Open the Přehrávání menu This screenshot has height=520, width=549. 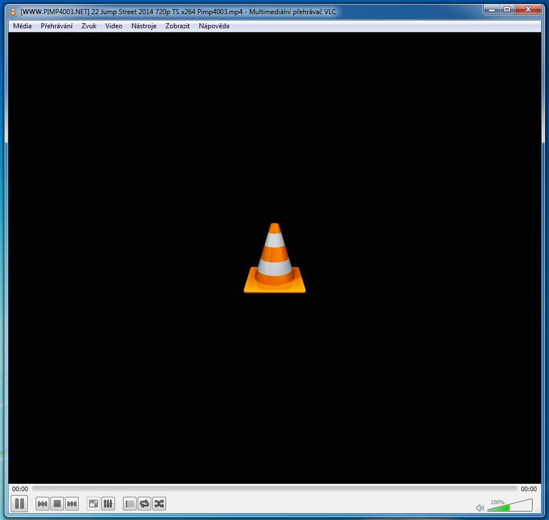[56, 26]
